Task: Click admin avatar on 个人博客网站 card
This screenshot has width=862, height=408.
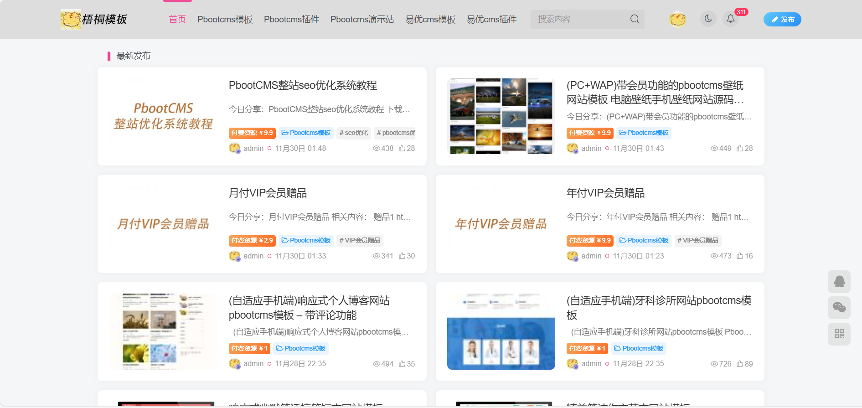Action: pyautogui.click(x=234, y=364)
